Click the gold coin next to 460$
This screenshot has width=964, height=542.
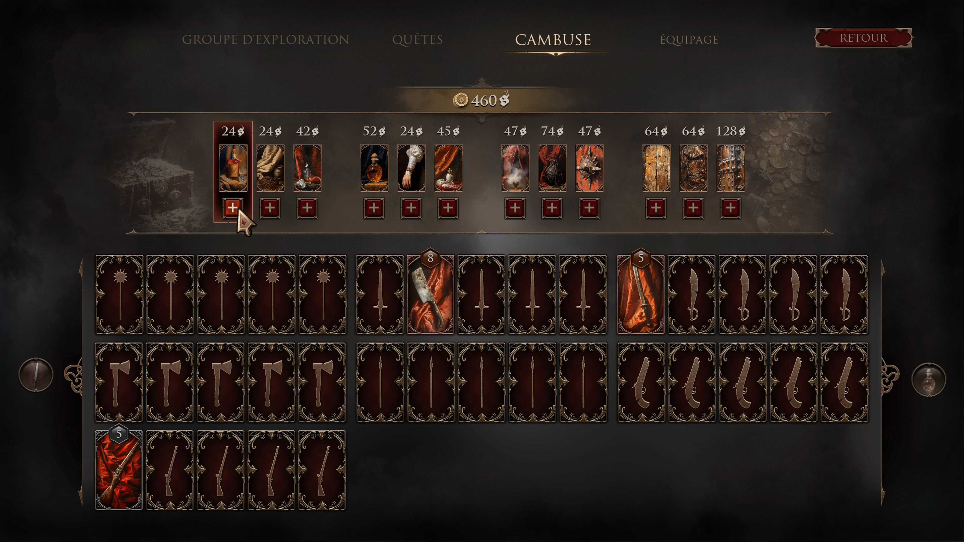[460, 100]
